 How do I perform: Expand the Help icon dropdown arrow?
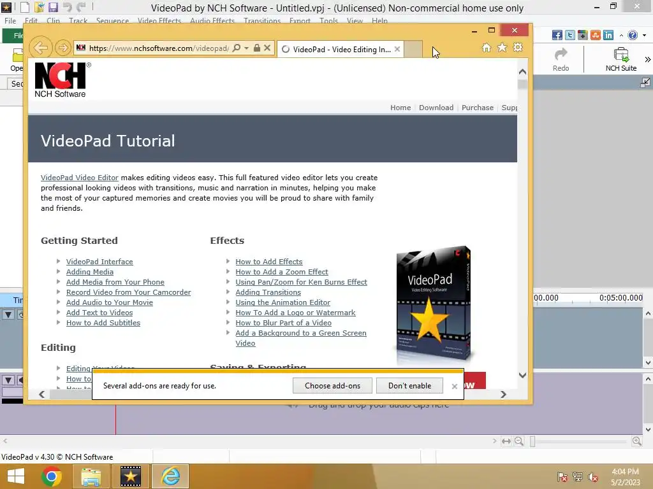pyautogui.click(x=645, y=36)
